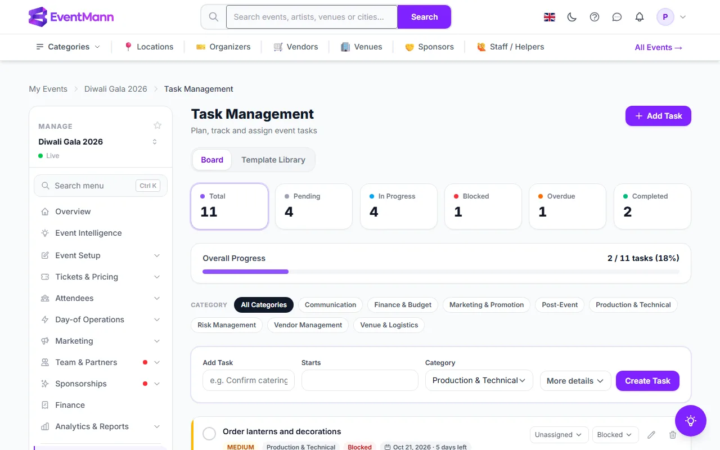720x450 pixels.
Task: Filter tasks by Finance & Budget
Action: 403,305
